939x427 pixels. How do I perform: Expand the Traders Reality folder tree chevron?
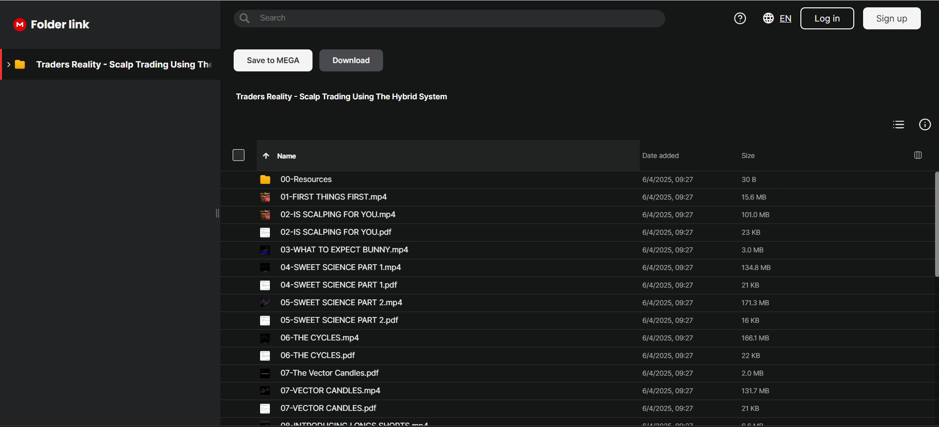click(x=8, y=65)
